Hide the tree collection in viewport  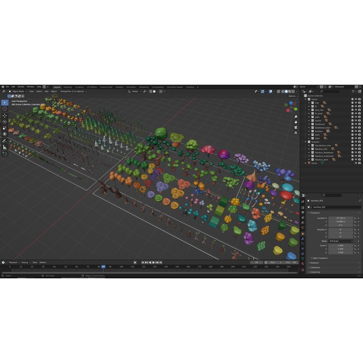(356, 103)
